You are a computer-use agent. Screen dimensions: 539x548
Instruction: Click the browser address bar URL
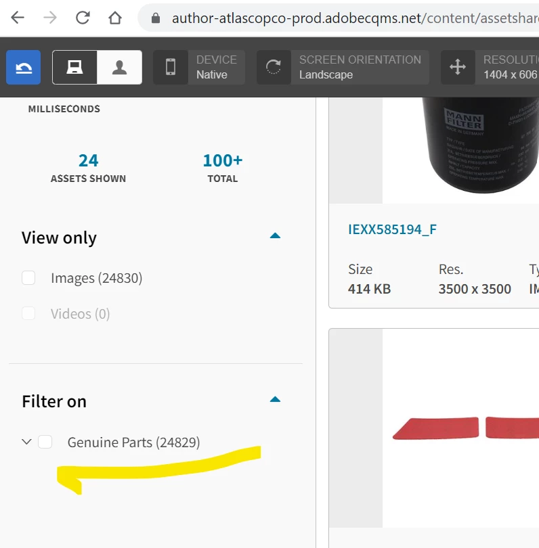click(x=355, y=18)
